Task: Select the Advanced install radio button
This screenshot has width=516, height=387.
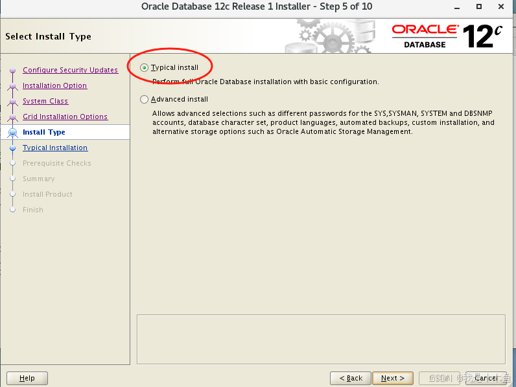Action: tap(144, 99)
